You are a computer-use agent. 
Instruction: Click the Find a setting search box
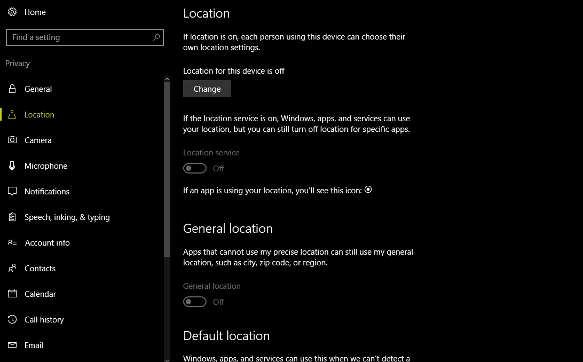coord(85,37)
